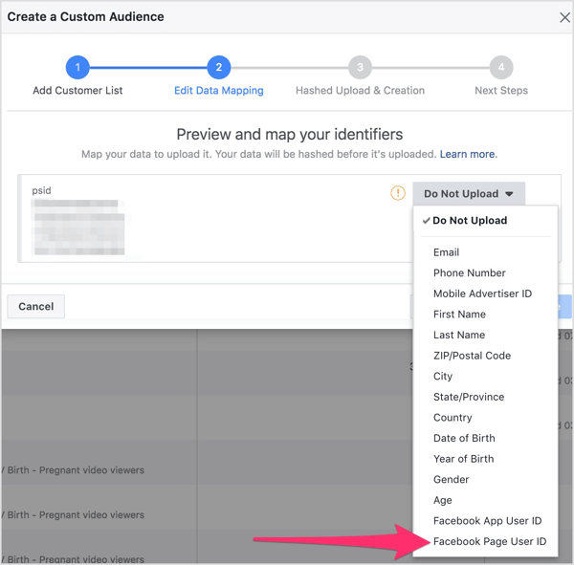
Task: Select State/Province option
Action: tap(469, 397)
